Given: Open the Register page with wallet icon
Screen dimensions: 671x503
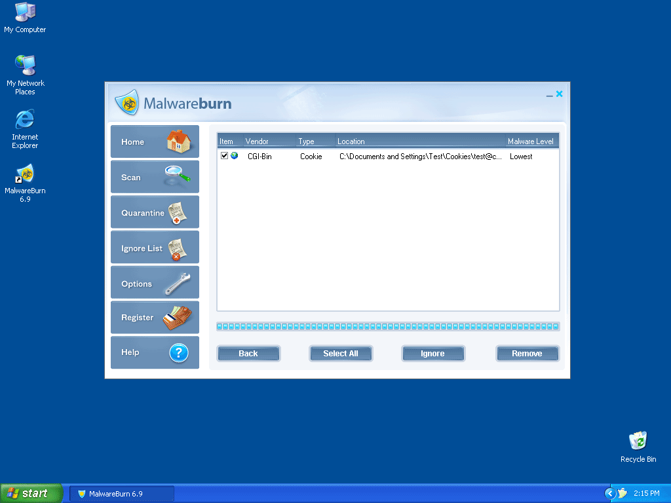Looking at the screenshot, I should tap(155, 318).
